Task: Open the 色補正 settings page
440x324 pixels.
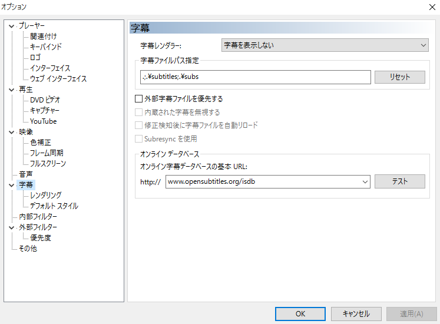Action: click(41, 143)
